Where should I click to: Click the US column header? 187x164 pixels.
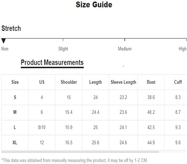point(42,82)
